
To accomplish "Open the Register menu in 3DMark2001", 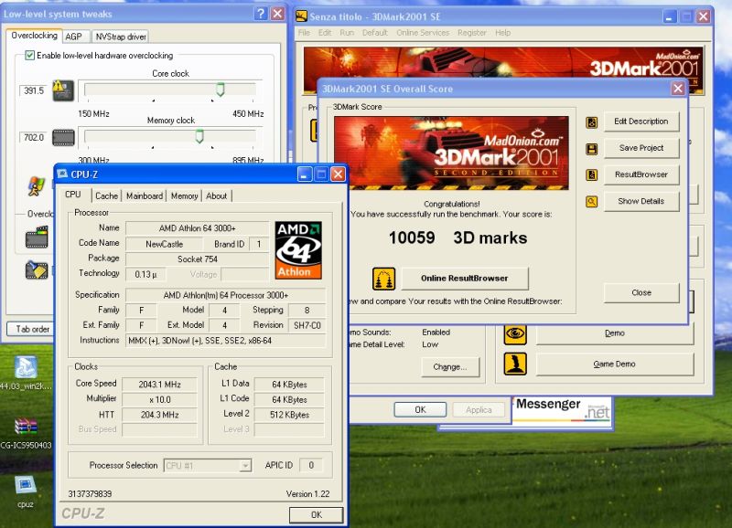I will pos(471,33).
